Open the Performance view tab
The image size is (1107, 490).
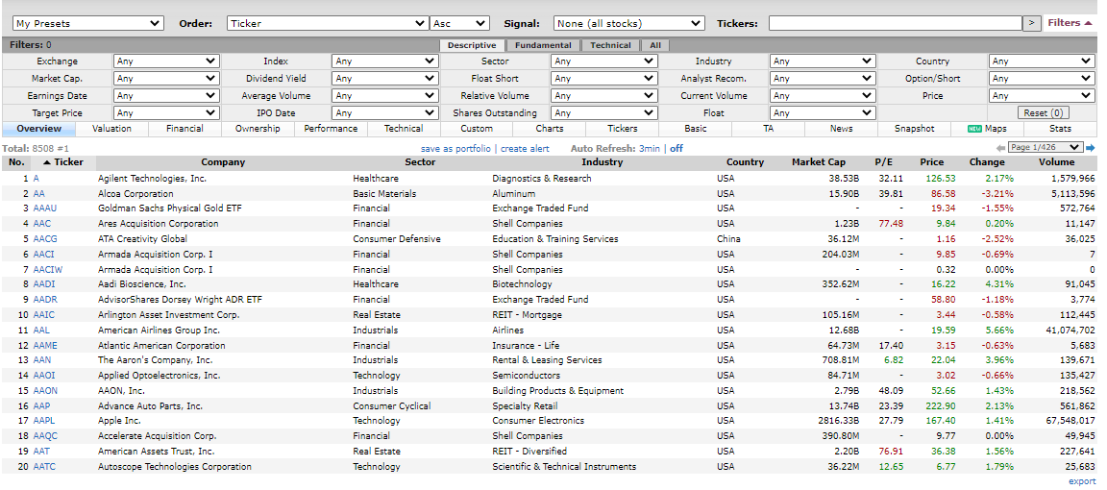[x=332, y=129]
